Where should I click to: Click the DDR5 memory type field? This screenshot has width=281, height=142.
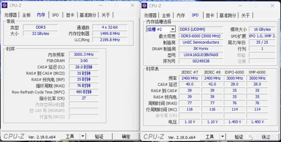click(41, 27)
